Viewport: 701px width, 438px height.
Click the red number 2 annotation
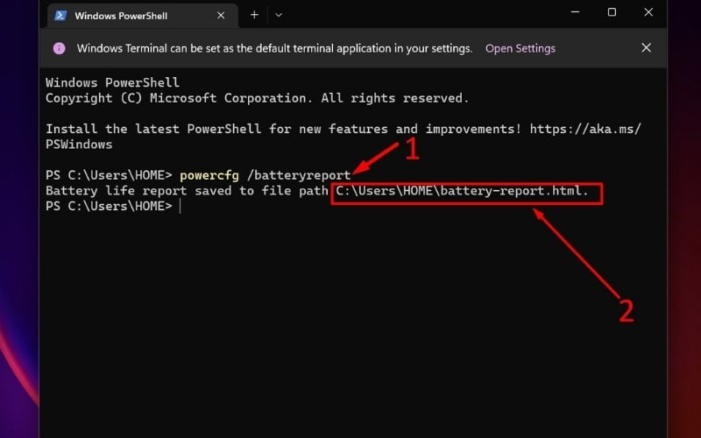click(x=626, y=309)
